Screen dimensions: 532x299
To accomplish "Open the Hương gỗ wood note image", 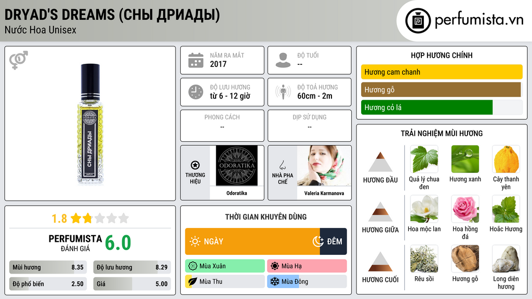I will (465, 259).
